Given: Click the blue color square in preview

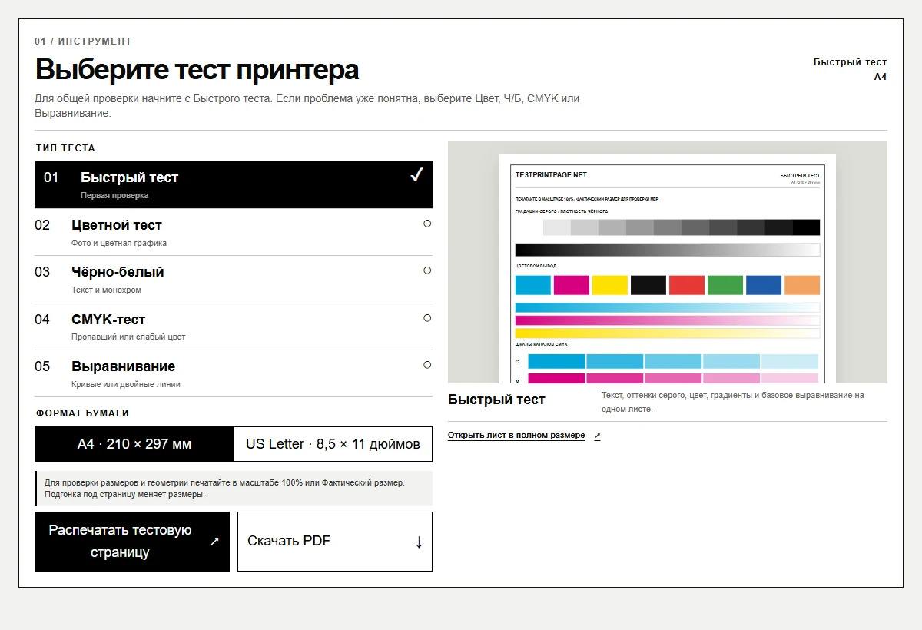Looking at the screenshot, I should [x=764, y=285].
